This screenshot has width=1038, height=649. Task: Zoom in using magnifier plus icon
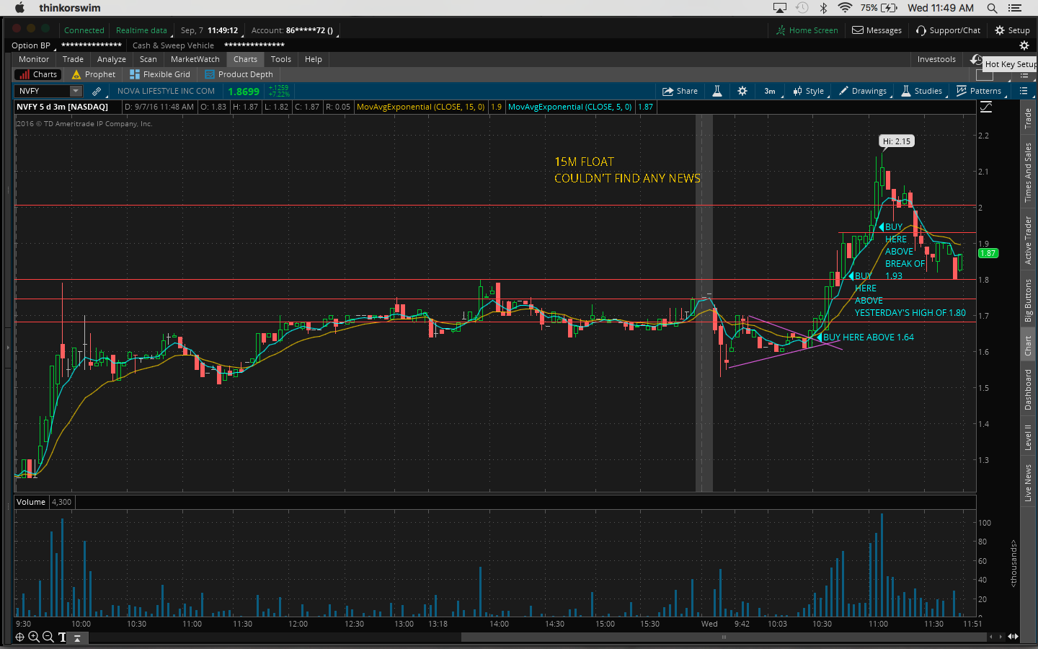(x=34, y=637)
